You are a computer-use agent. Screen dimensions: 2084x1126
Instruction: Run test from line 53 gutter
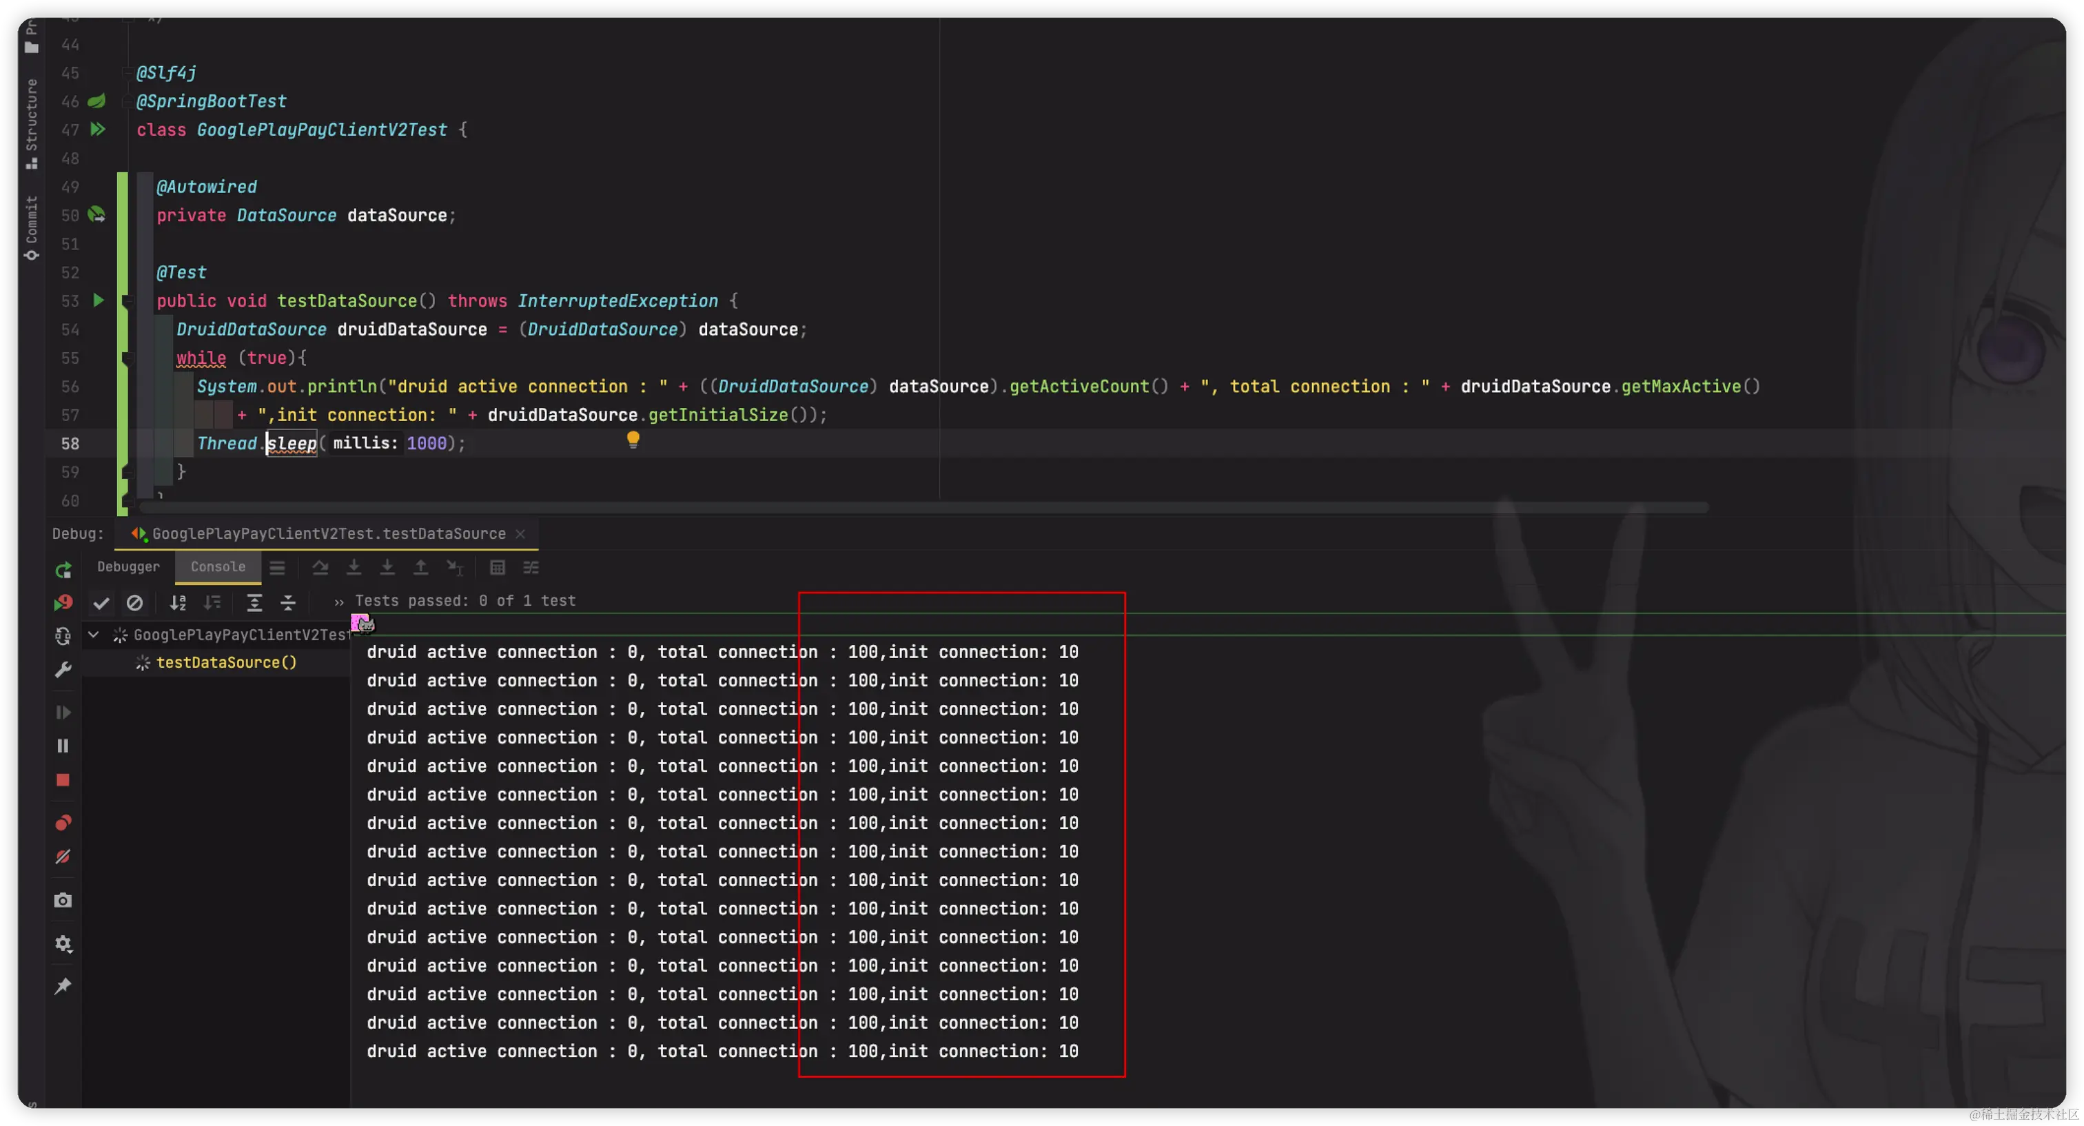98,301
